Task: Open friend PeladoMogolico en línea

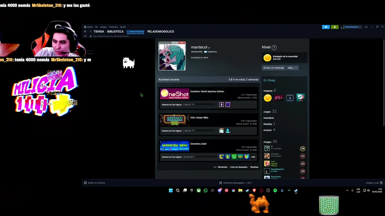Action: tap(285, 171)
